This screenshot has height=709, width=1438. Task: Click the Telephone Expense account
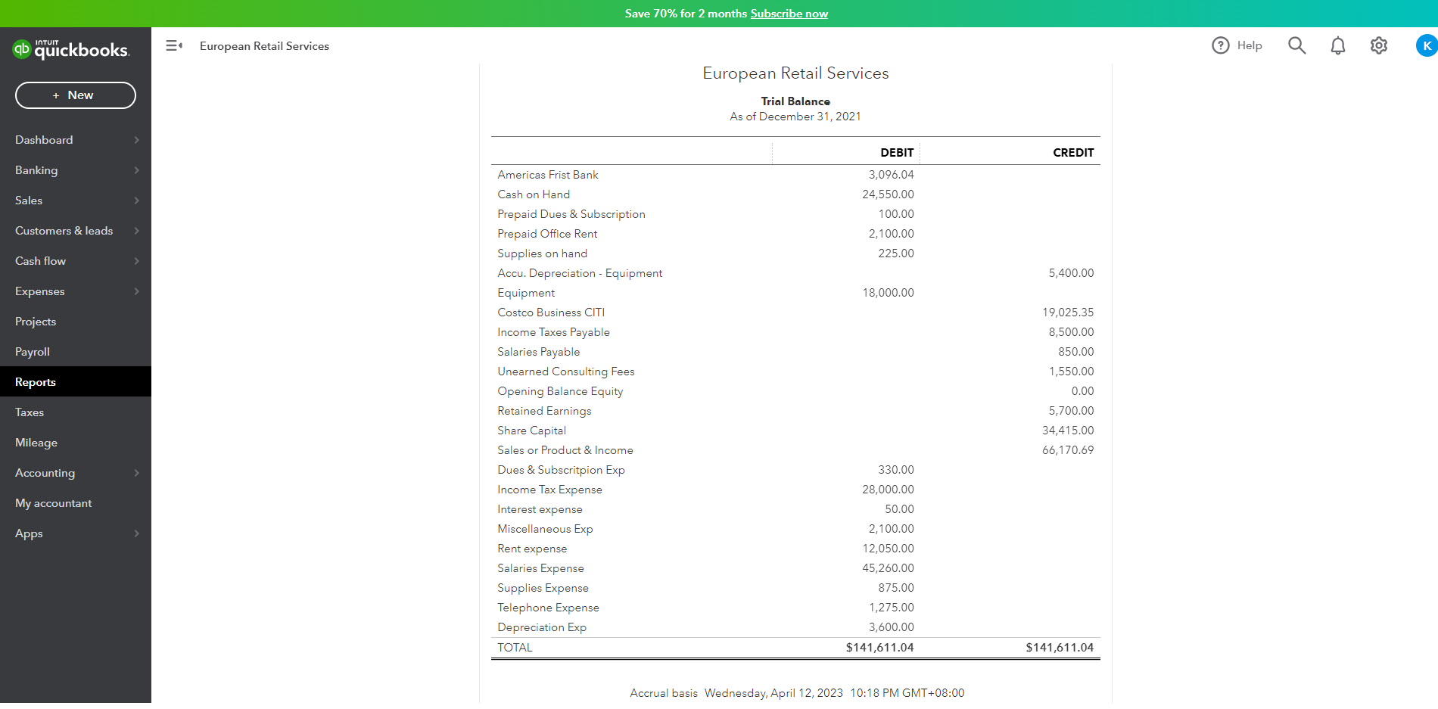[548, 608]
